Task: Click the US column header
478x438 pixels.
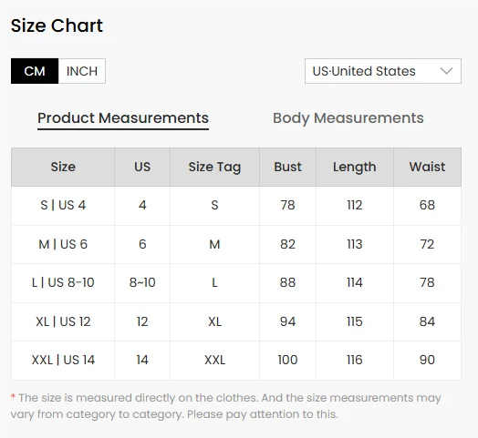Action: [x=142, y=168]
